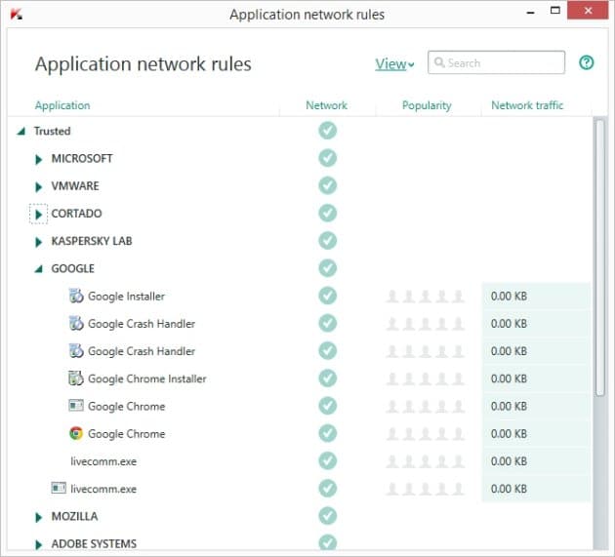Click the vertical scrollbar thumb
The height and width of the screenshot is (557, 615).
pos(599,258)
